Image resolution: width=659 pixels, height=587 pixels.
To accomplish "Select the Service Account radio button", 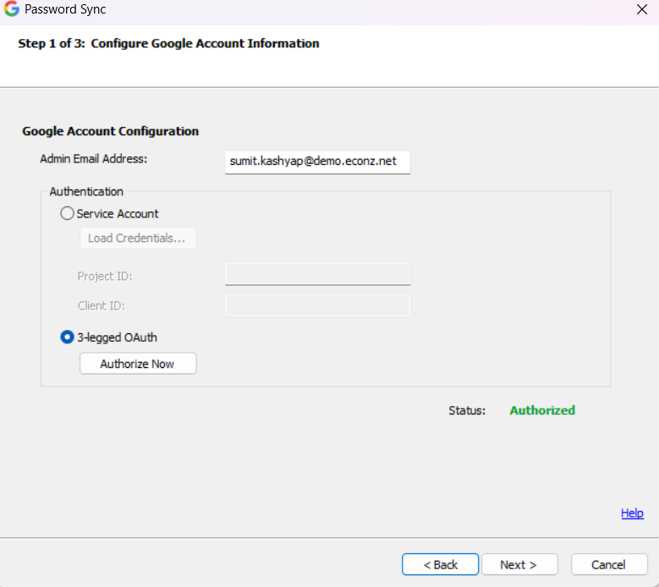I will tap(67, 213).
